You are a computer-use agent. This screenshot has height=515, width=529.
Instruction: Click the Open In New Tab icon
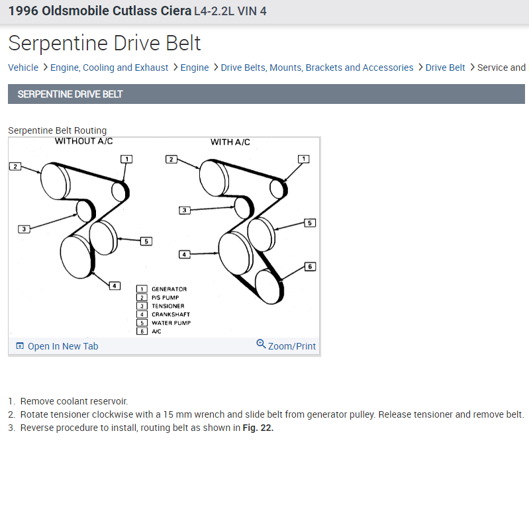pyautogui.click(x=20, y=346)
